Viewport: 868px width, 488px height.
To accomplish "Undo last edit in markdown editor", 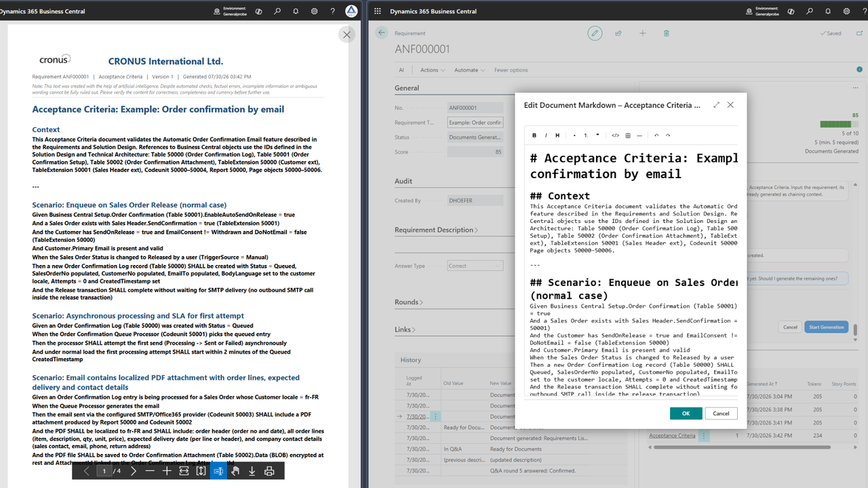I will (x=656, y=136).
